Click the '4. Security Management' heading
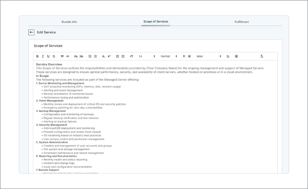This screenshot has height=189, width=308. (x=51, y=125)
